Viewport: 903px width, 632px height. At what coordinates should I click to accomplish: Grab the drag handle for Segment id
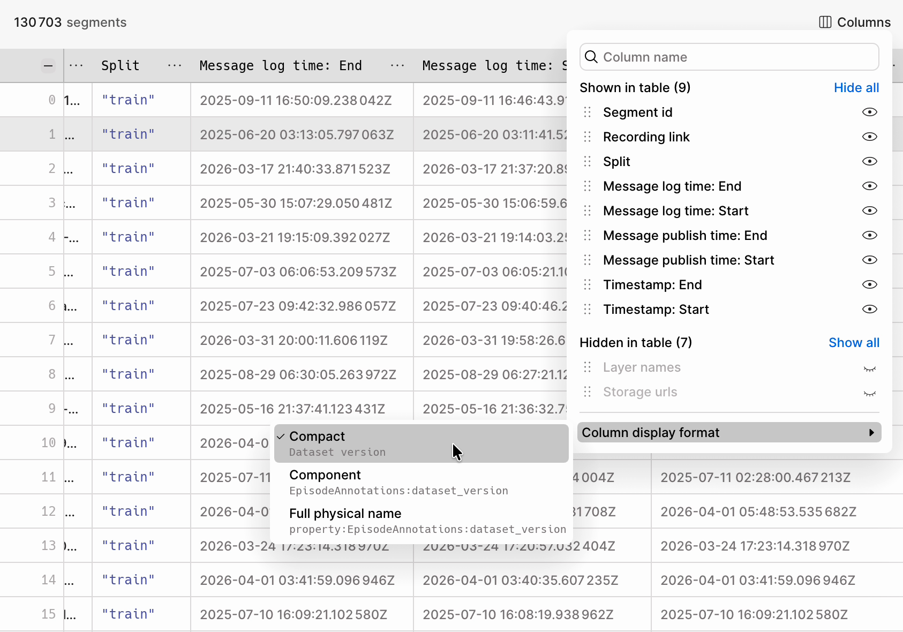pyautogui.click(x=588, y=112)
